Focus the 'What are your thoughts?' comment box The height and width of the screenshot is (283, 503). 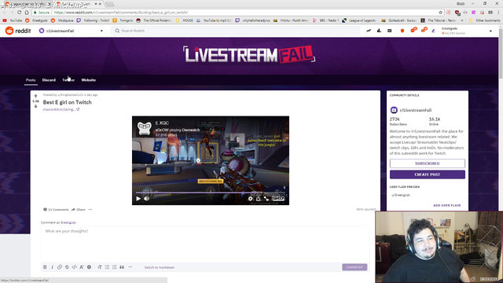[x=205, y=244]
